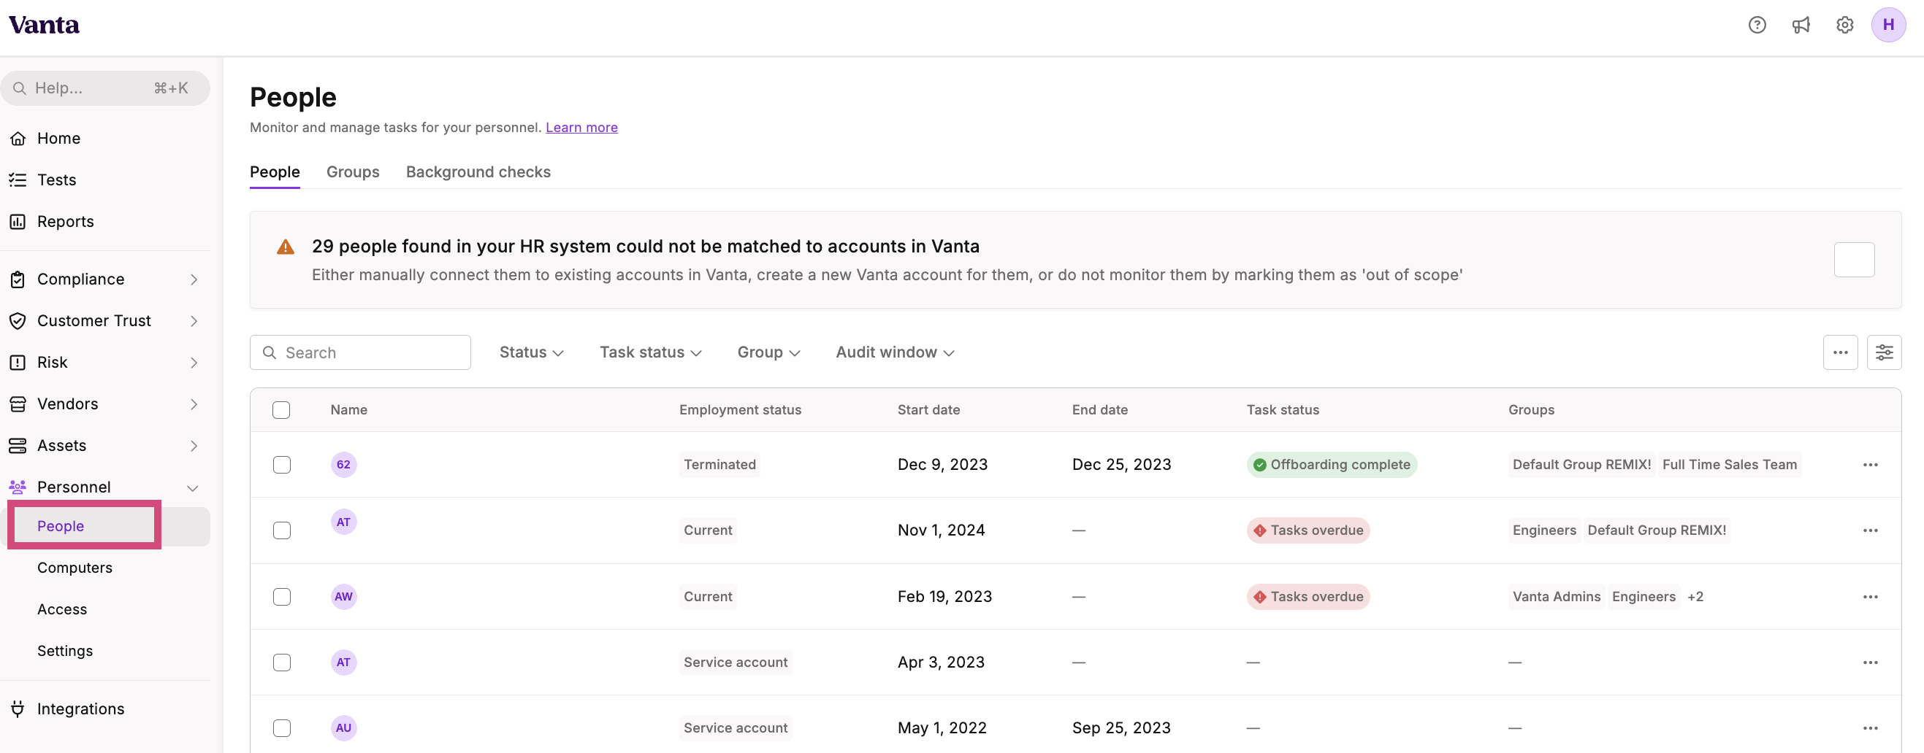Open the Audit window filter dropdown

coord(895,352)
